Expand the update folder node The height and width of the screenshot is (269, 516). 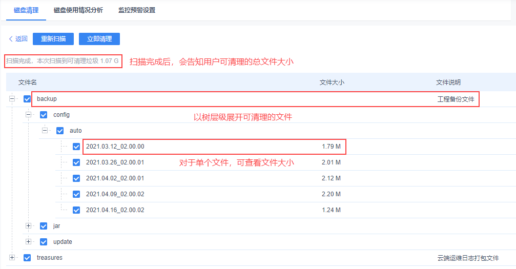[29, 241]
